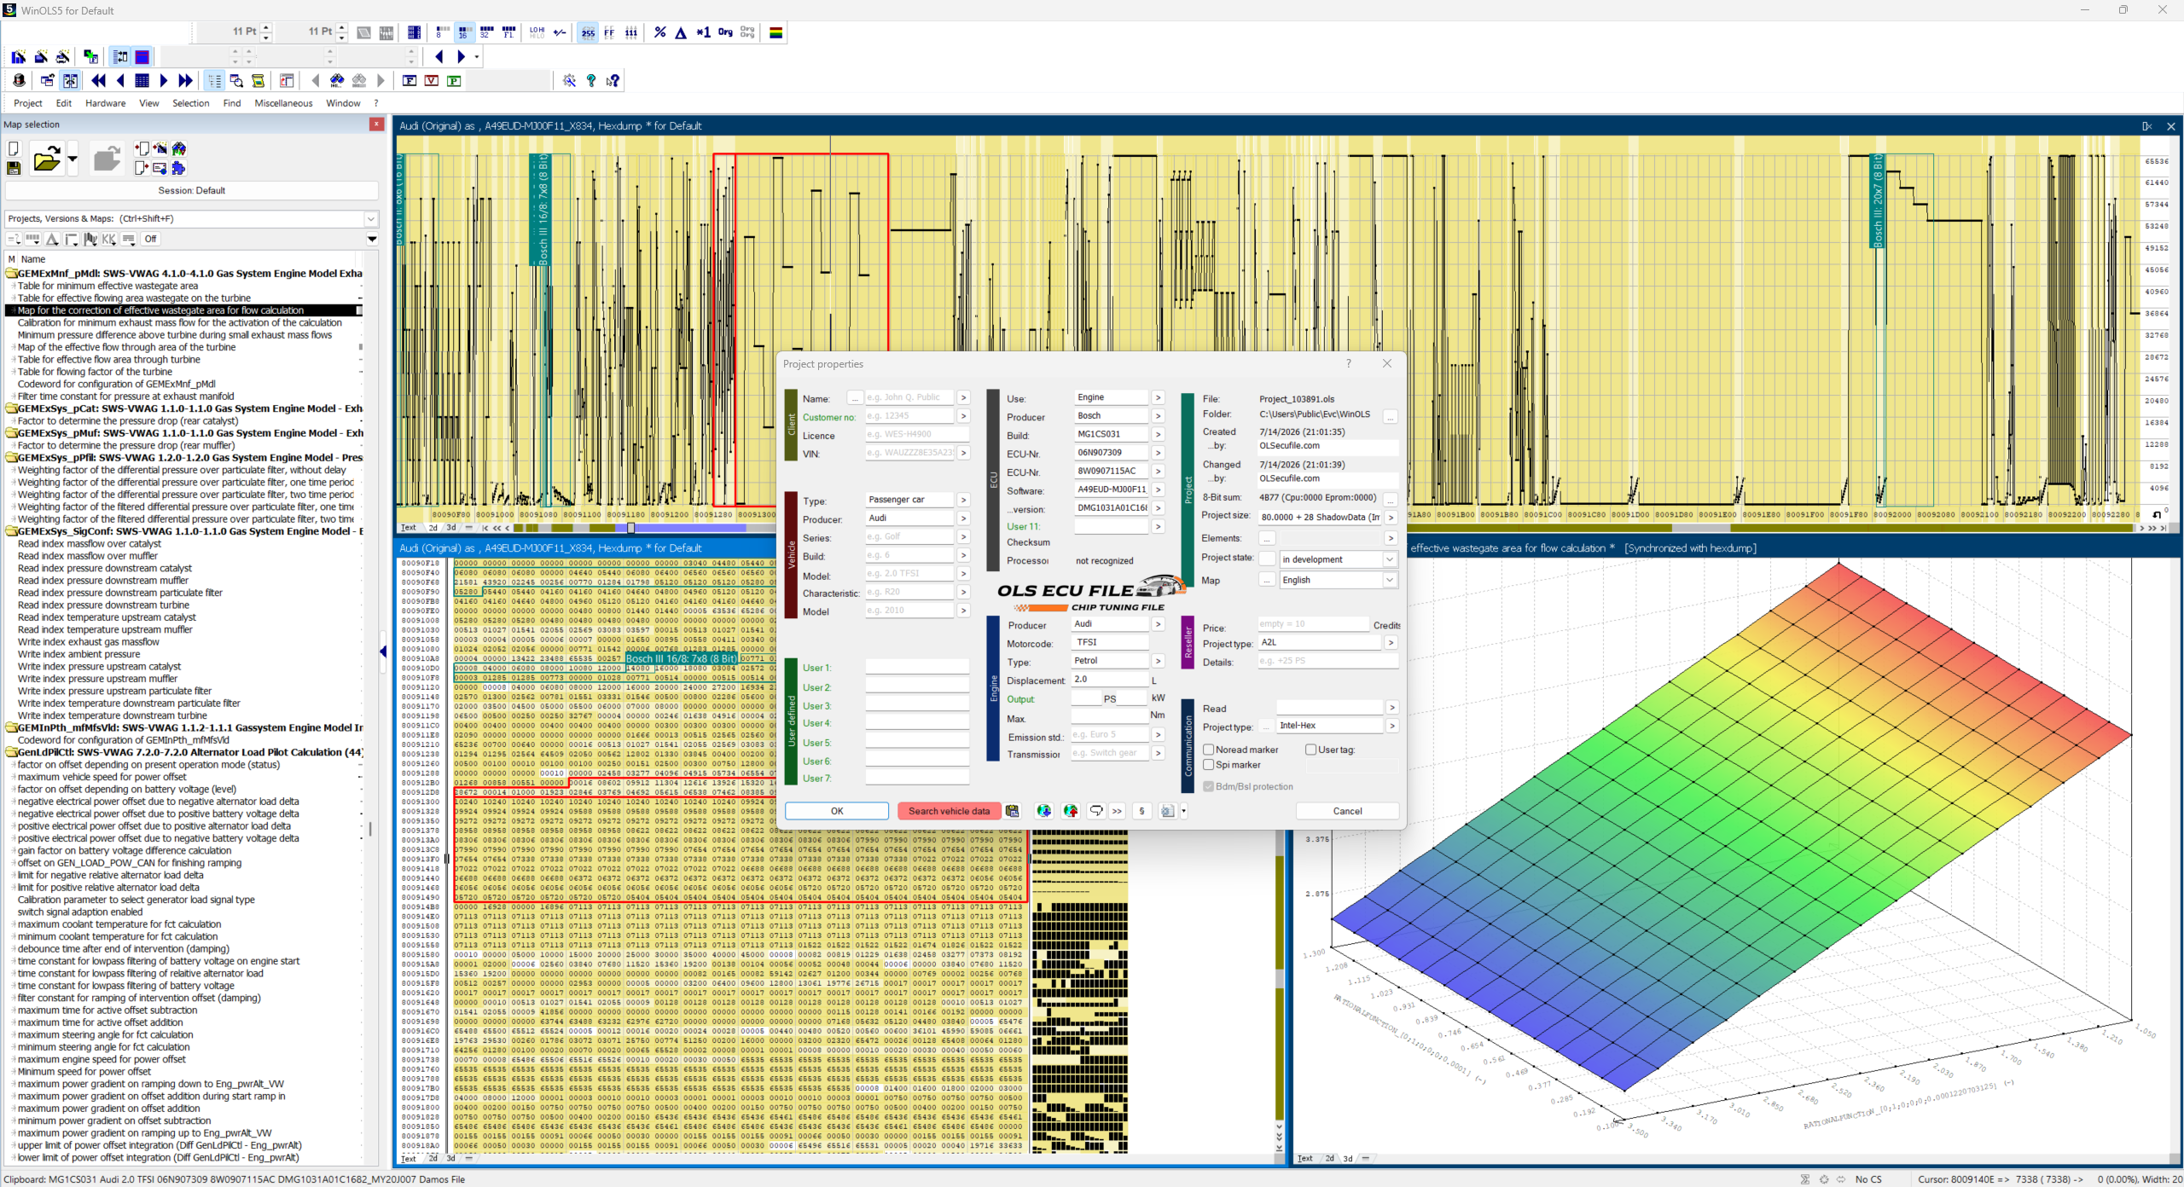Open the arrow dropdown beside the open-folder icon
Viewport: 2184px width, 1187px height.
pos(73,159)
